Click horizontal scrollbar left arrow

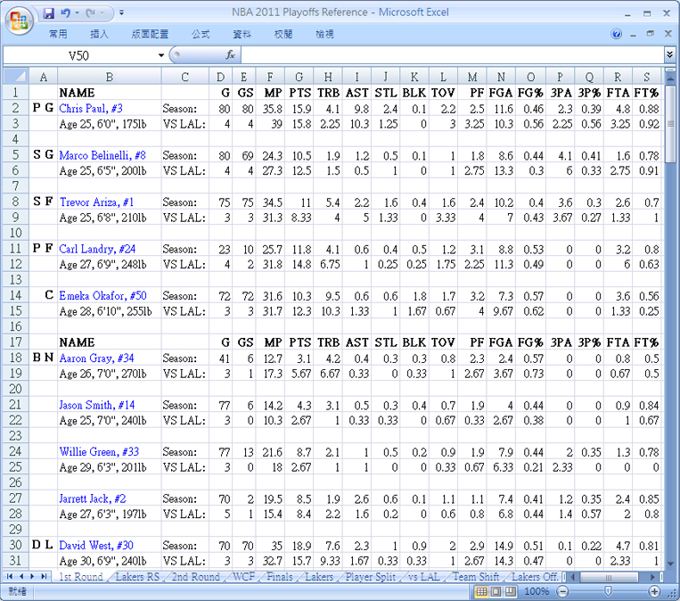coord(573,577)
